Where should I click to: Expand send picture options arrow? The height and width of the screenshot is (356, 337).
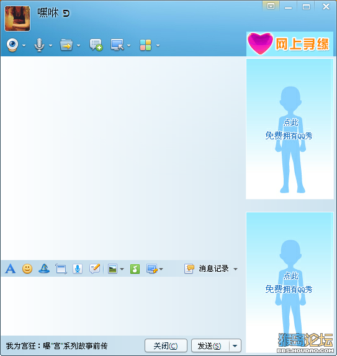click(x=122, y=269)
